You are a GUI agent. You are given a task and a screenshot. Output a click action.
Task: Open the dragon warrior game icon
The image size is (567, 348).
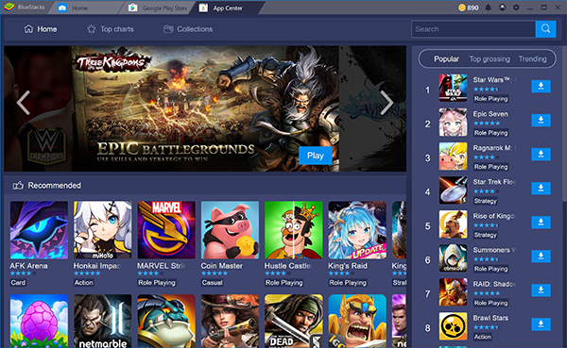(166, 322)
